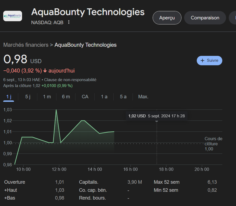Follow the stock with the Suivre button
This screenshot has width=236, height=206.
coord(209,60)
